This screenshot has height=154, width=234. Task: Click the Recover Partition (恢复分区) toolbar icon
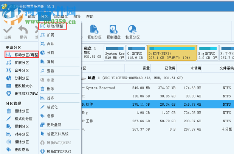(x=132, y=29)
